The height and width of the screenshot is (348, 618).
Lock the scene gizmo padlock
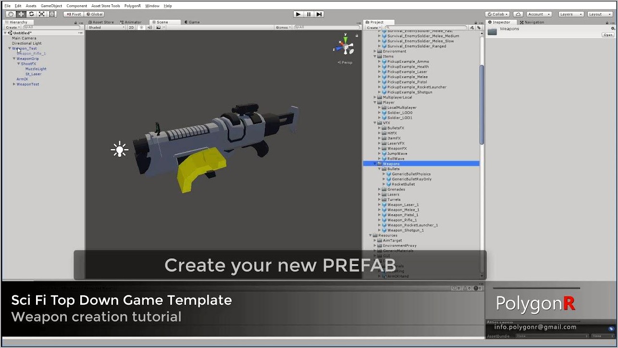(x=357, y=35)
